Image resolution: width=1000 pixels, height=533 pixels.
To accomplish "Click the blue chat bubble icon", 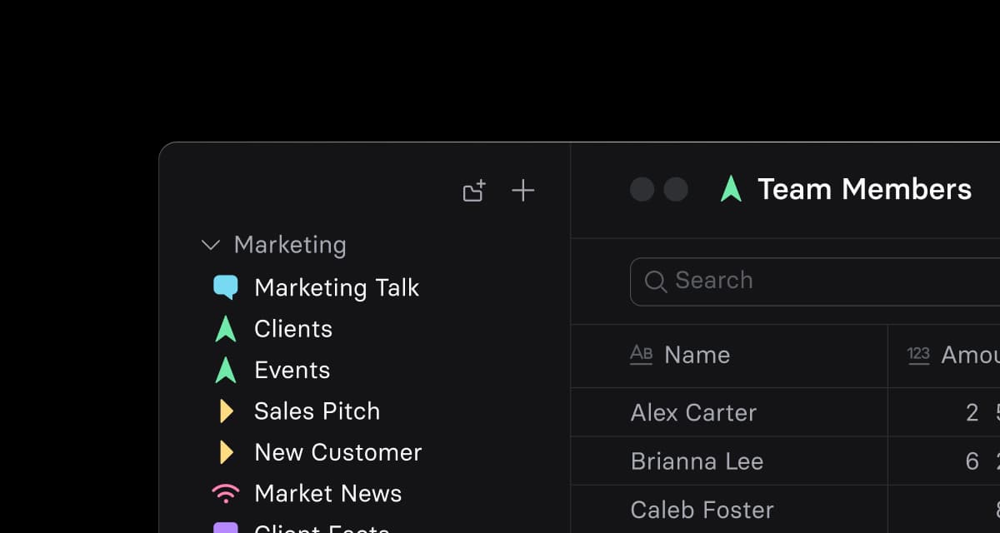I will pyautogui.click(x=226, y=287).
